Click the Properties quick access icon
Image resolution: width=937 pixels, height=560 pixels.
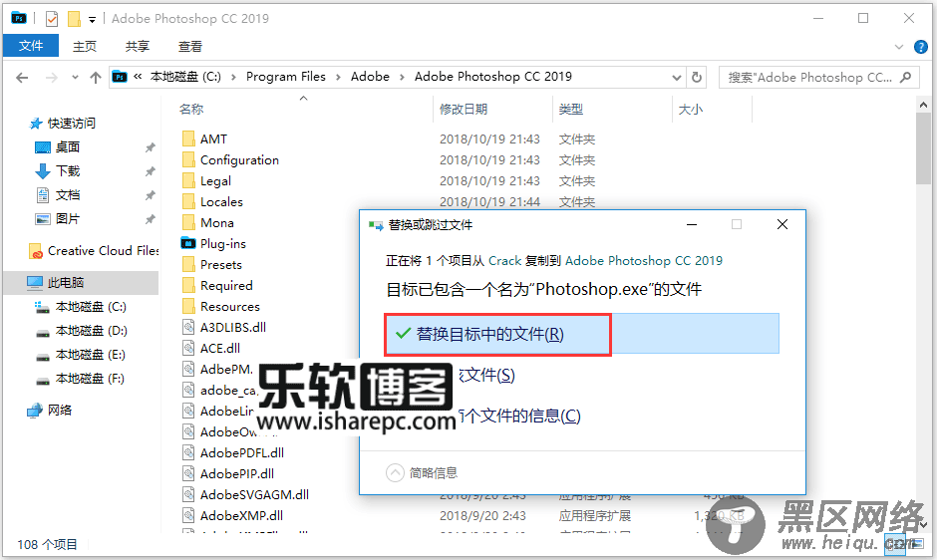[52, 19]
